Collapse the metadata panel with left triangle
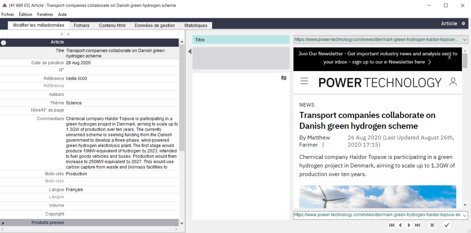The height and width of the screenshot is (233, 471). (x=190, y=51)
